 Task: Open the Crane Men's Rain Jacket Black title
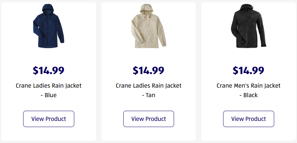click(249, 86)
